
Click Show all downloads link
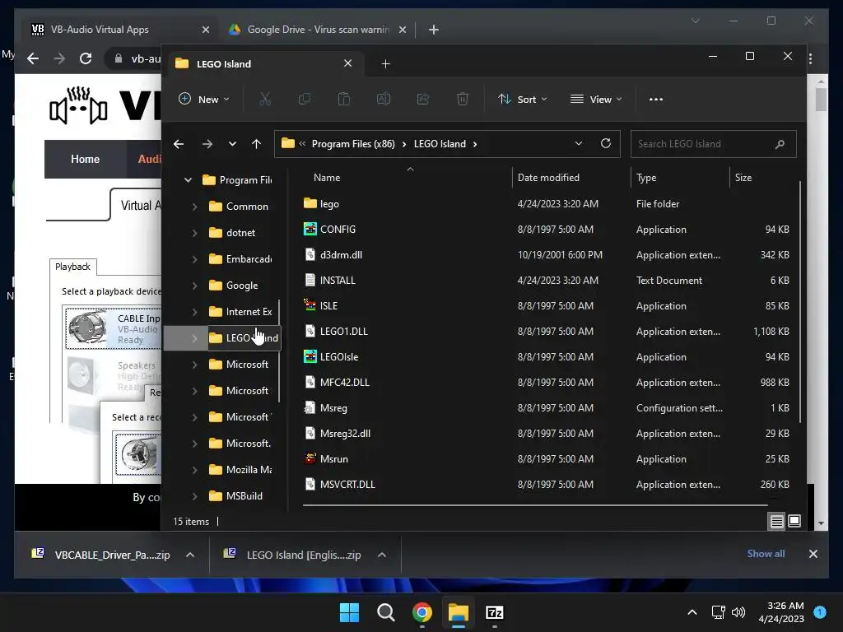766,554
